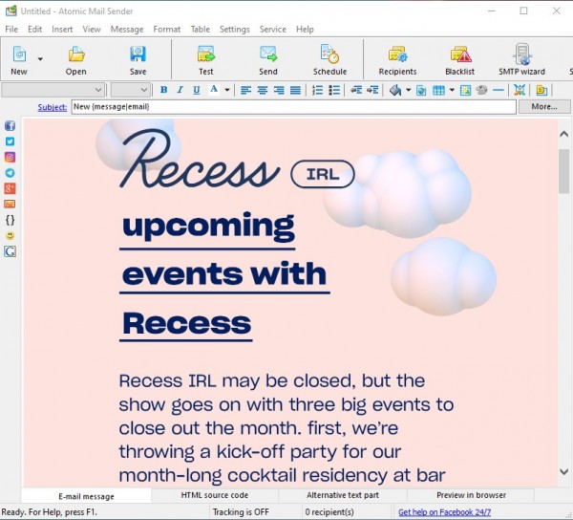The image size is (573, 520).
Task: Toggle underline formatting
Action: (x=196, y=90)
